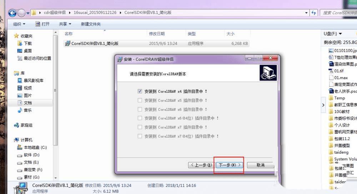Viewport: 357px width, 194px height.
Task: Click 取消 cancel button in installer
Action: point(260,165)
